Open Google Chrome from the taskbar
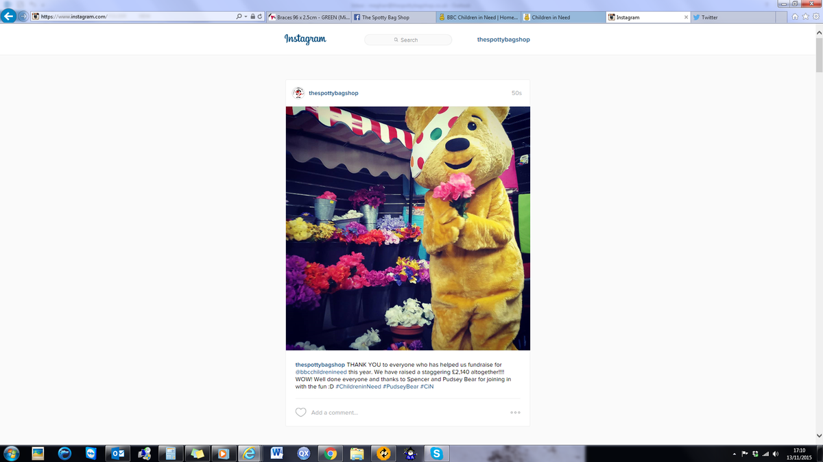Image resolution: width=823 pixels, height=462 pixels. coord(330,453)
